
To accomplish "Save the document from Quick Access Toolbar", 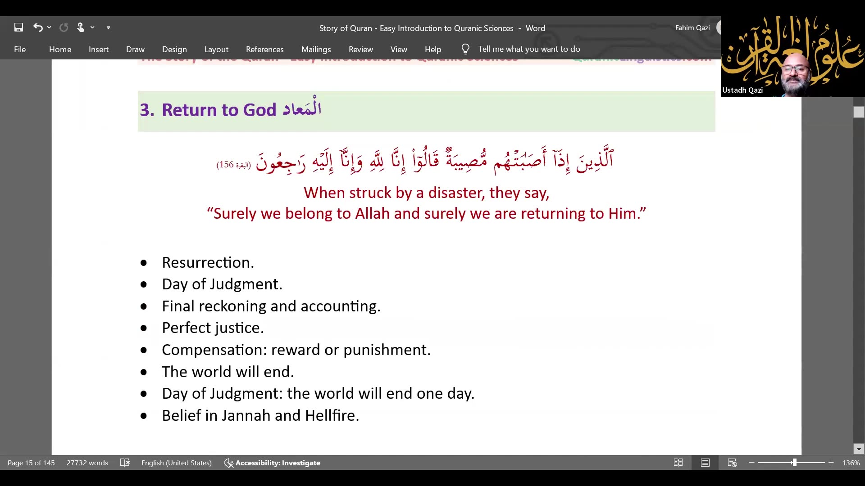I will [x=18, y=27].
